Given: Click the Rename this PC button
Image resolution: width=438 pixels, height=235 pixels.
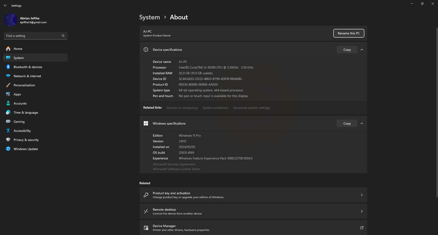Looking at the screenshot, I should tap(348, 33).
